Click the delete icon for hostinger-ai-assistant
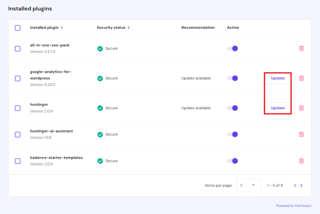Viewport: 320px width, 214px height. [301, 134]
